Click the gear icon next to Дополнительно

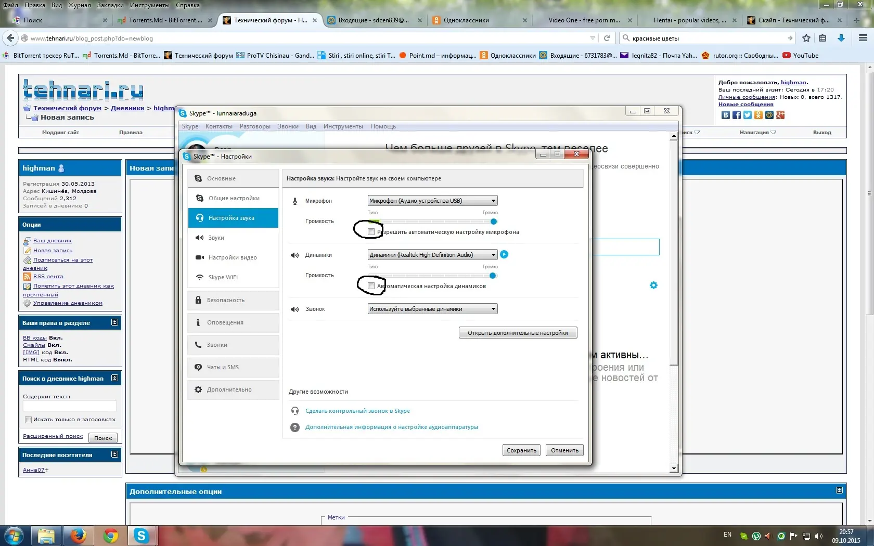(x=198, y=389)
